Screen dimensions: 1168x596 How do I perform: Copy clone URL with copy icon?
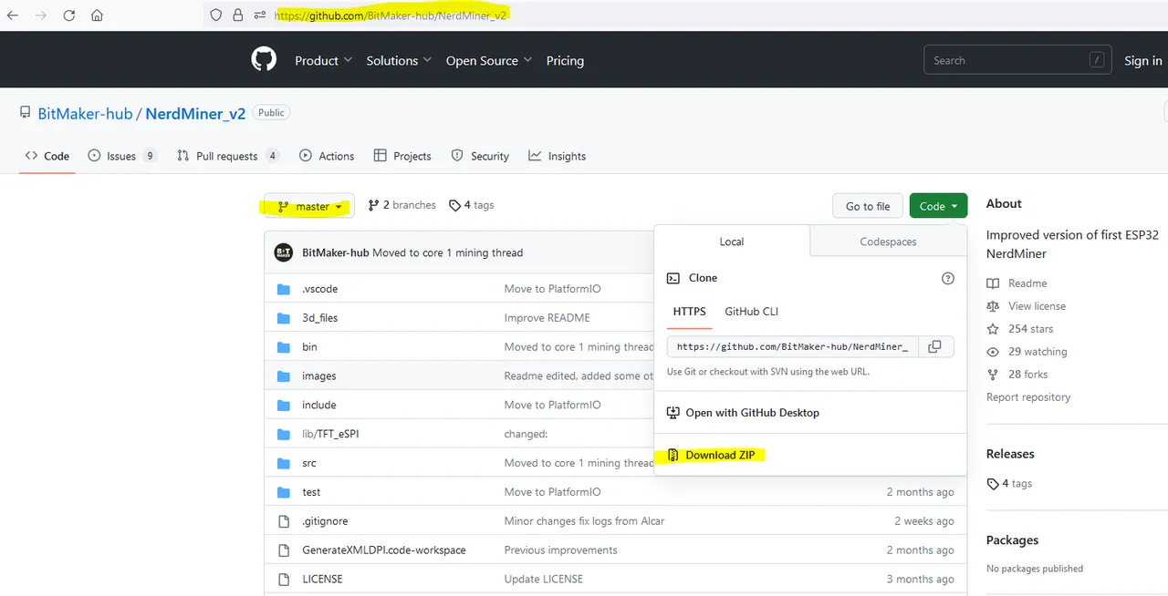tap(934, 346)
